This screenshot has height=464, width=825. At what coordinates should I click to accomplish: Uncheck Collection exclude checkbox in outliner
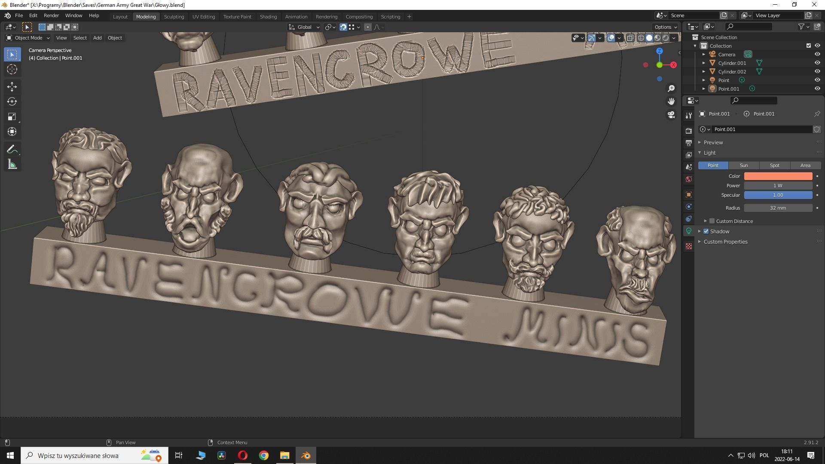809,46
